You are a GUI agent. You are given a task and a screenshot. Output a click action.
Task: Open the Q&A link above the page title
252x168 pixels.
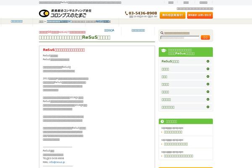click(109, 30)
